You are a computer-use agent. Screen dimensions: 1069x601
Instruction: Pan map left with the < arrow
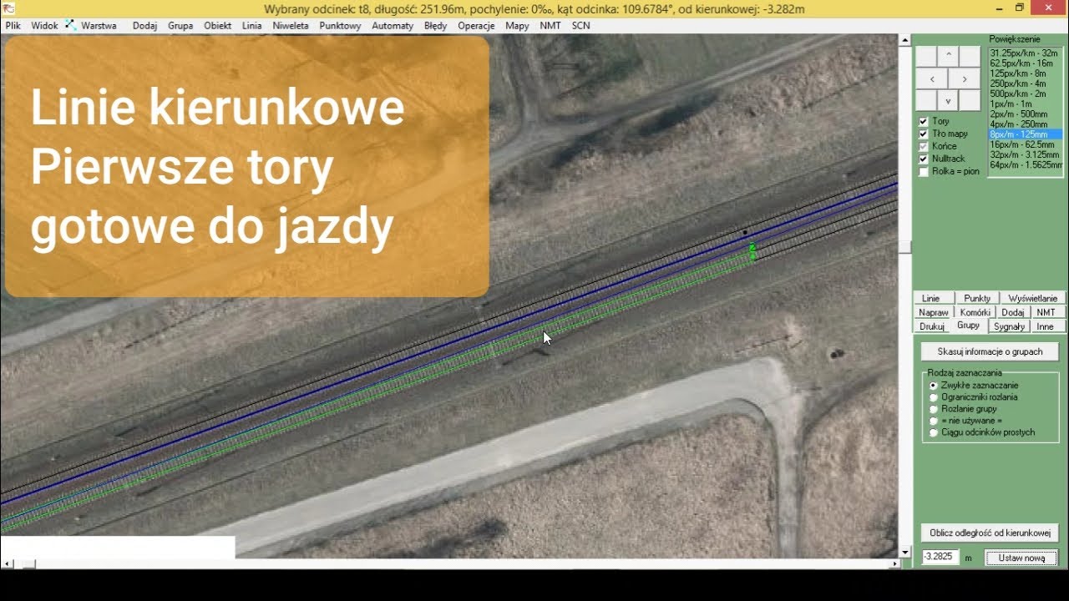(932, 79)
